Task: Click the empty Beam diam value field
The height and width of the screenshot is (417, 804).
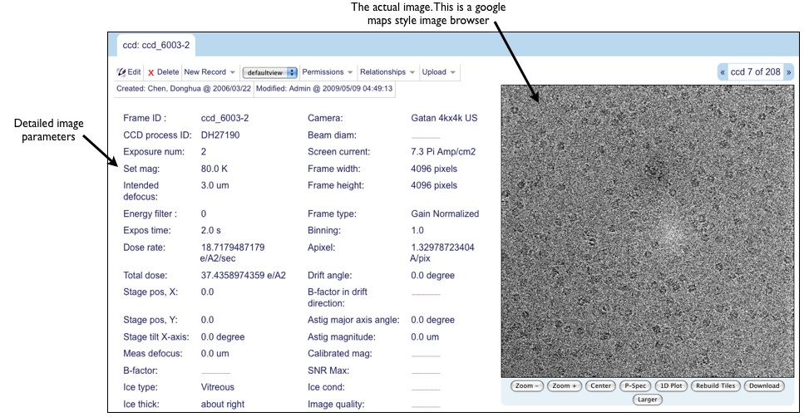Action: point(425,135)
